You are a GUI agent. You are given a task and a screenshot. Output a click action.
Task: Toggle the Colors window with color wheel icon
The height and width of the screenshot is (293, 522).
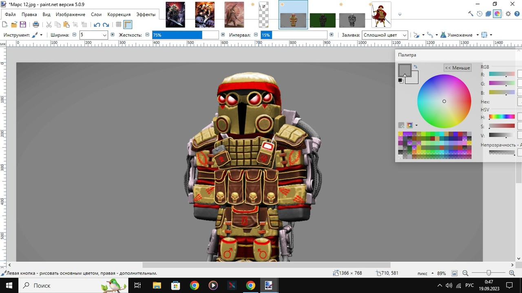click(497, 13)
